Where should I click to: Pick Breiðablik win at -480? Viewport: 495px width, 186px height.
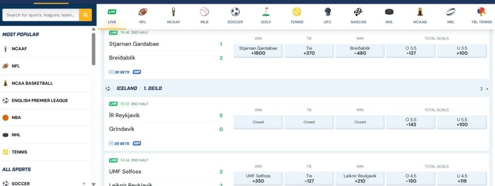tap(360, 51)
